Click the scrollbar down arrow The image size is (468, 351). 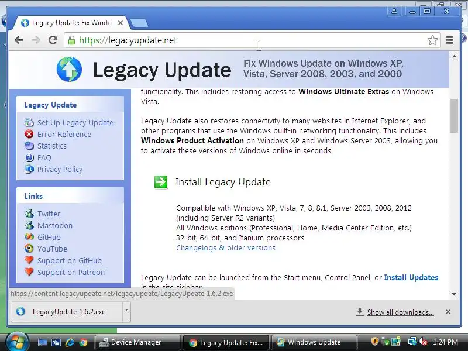point(454,294)
